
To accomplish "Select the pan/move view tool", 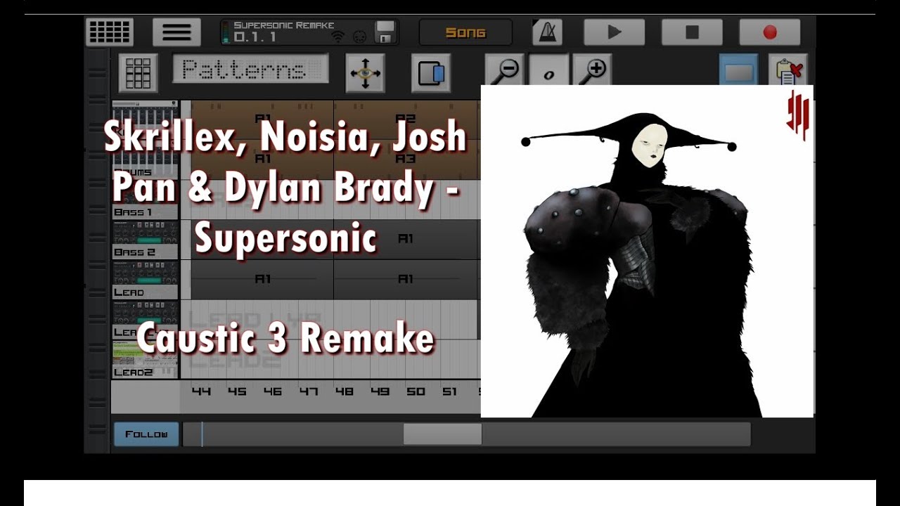I will (365, 73).
